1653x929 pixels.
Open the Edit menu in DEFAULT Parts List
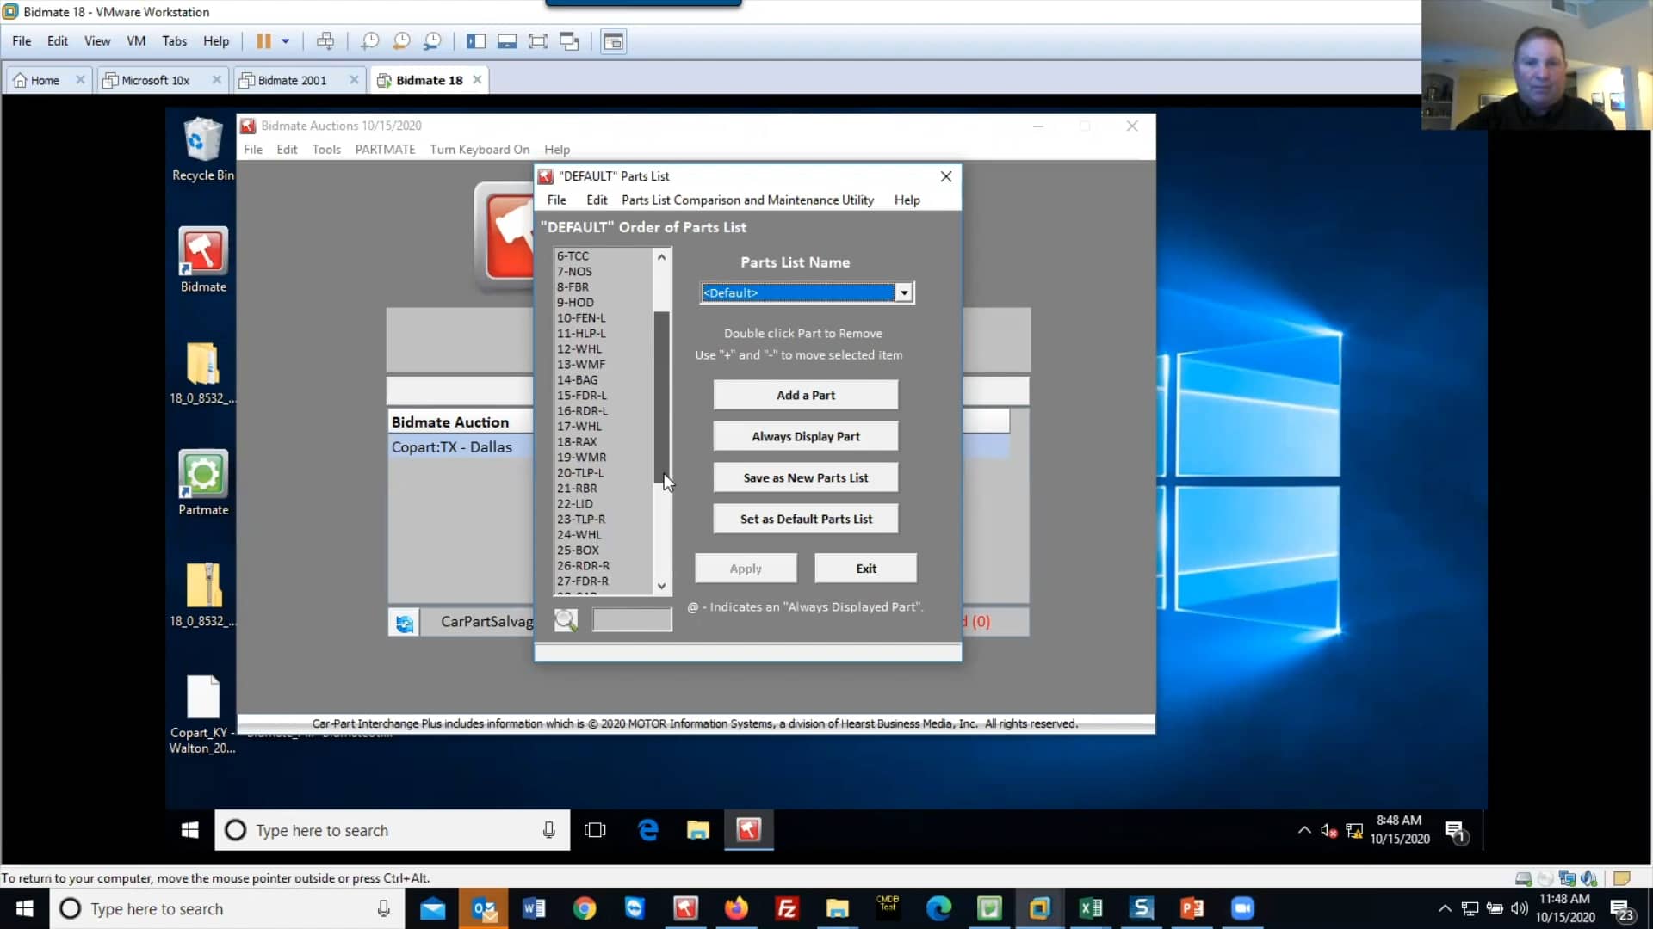point(596,199)
